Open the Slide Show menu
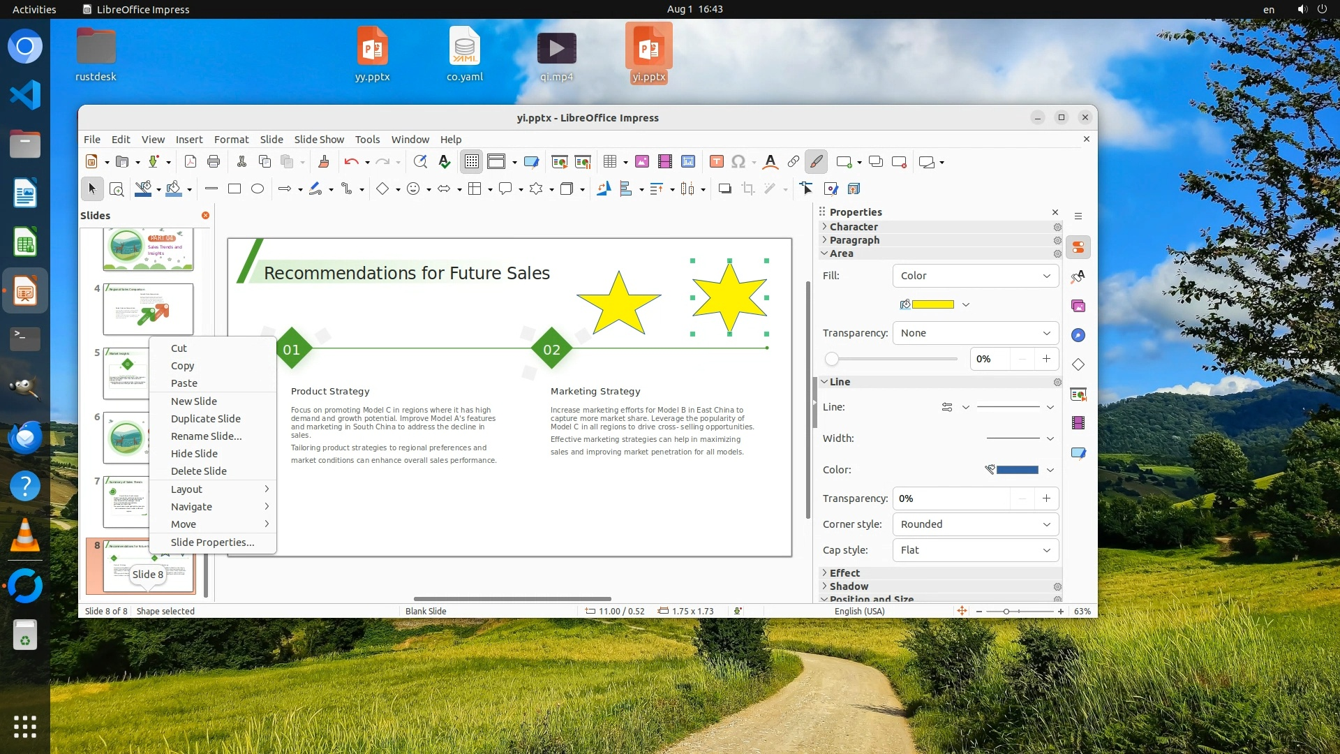The height and width of the screenshot is (754, 1340). 319,140
